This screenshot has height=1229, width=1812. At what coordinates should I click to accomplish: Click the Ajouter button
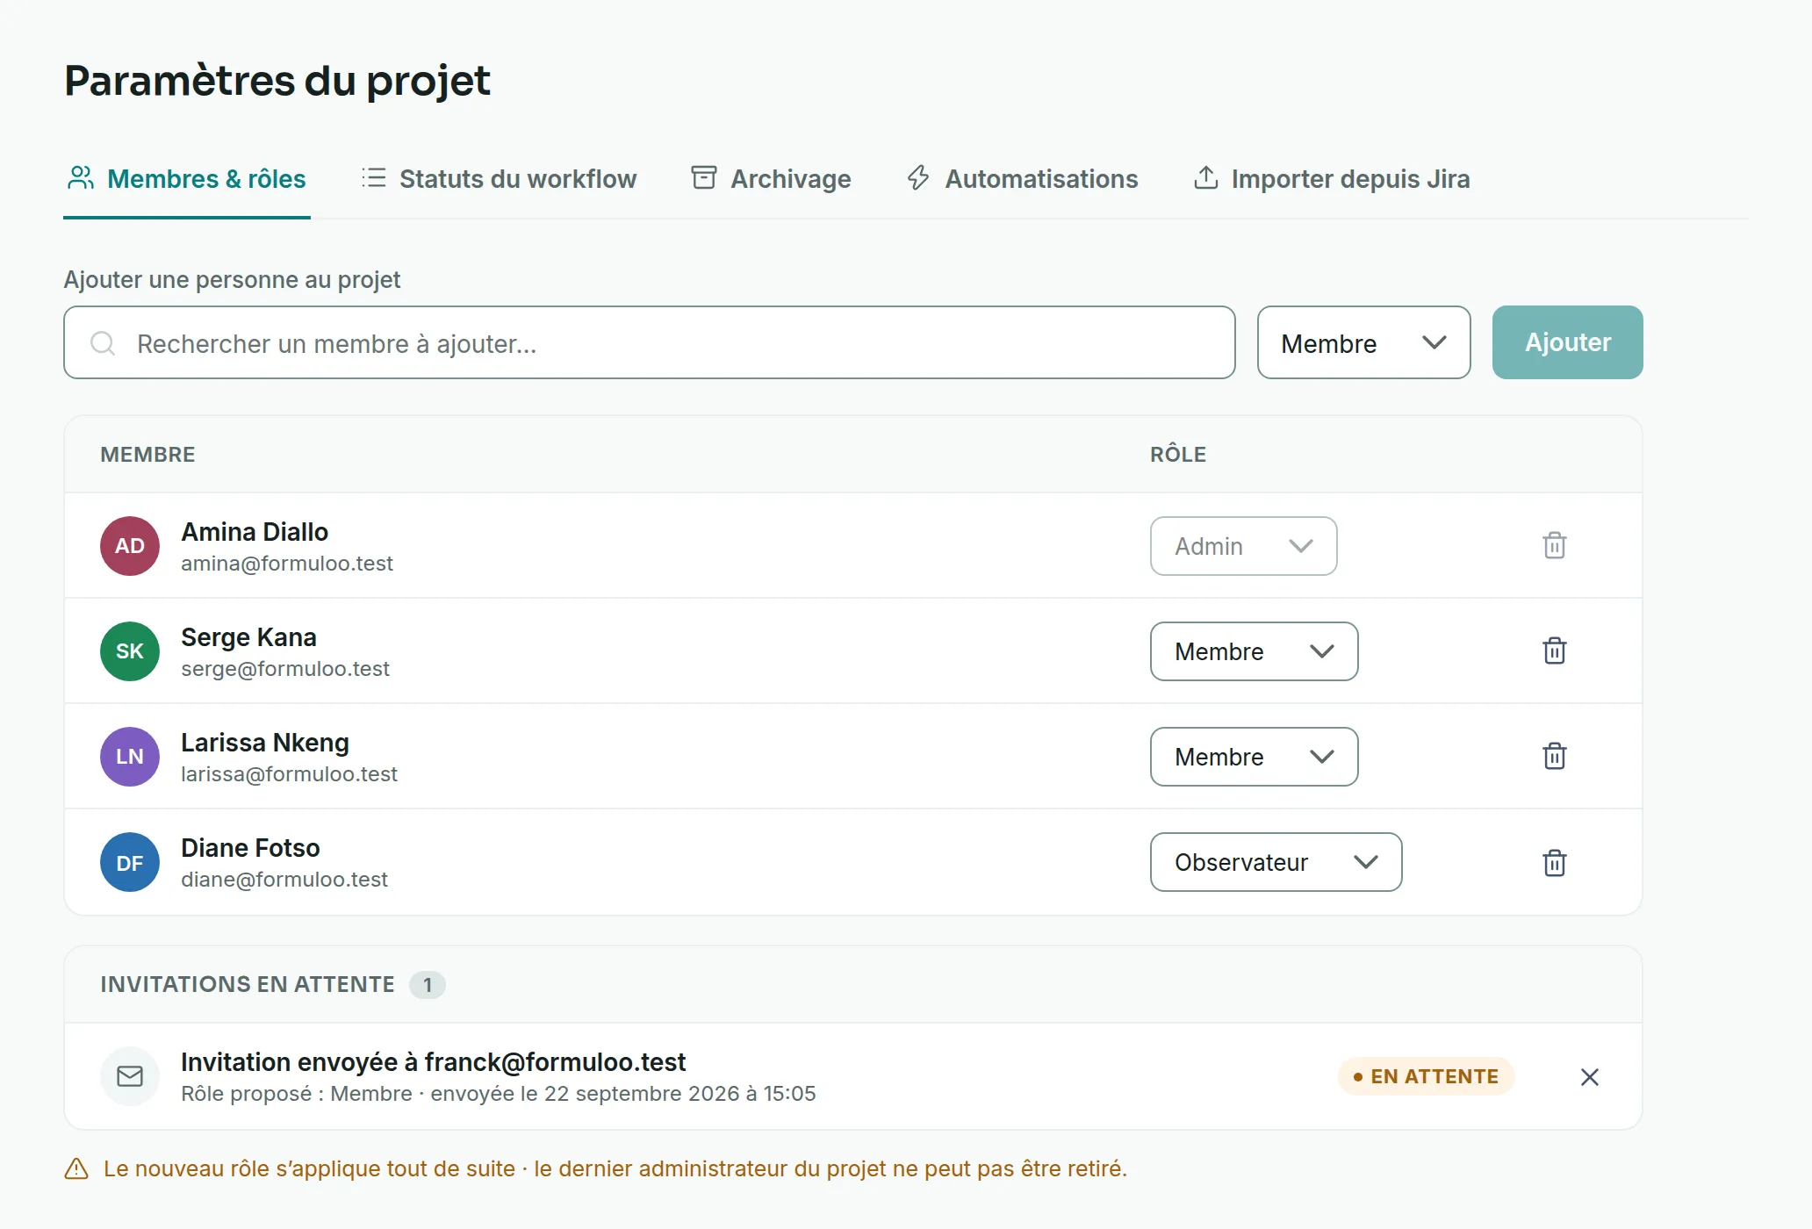pos(1567,342)
